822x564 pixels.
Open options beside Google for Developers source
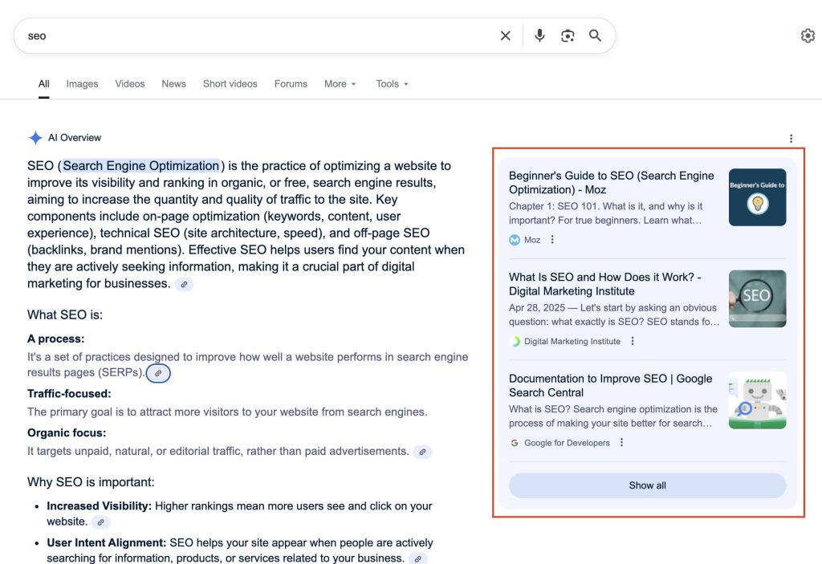[621, 443]
